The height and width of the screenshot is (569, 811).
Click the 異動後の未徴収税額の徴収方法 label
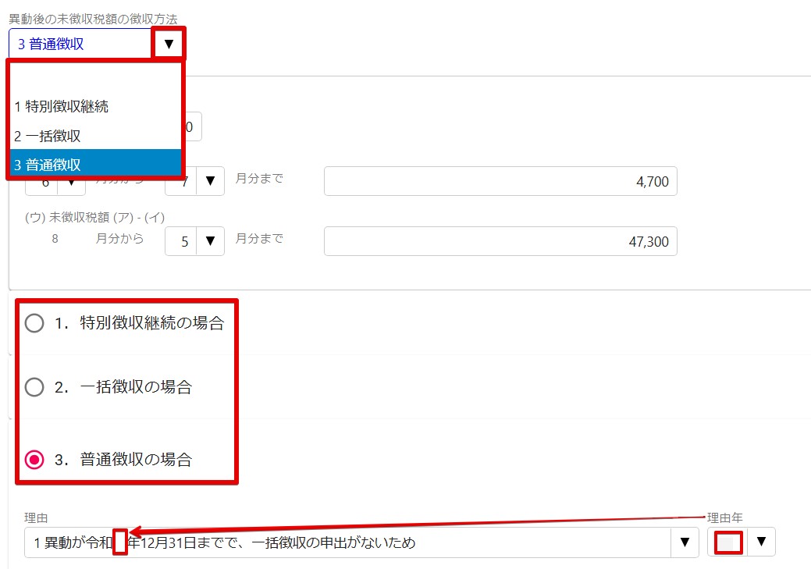click(93, 20)
